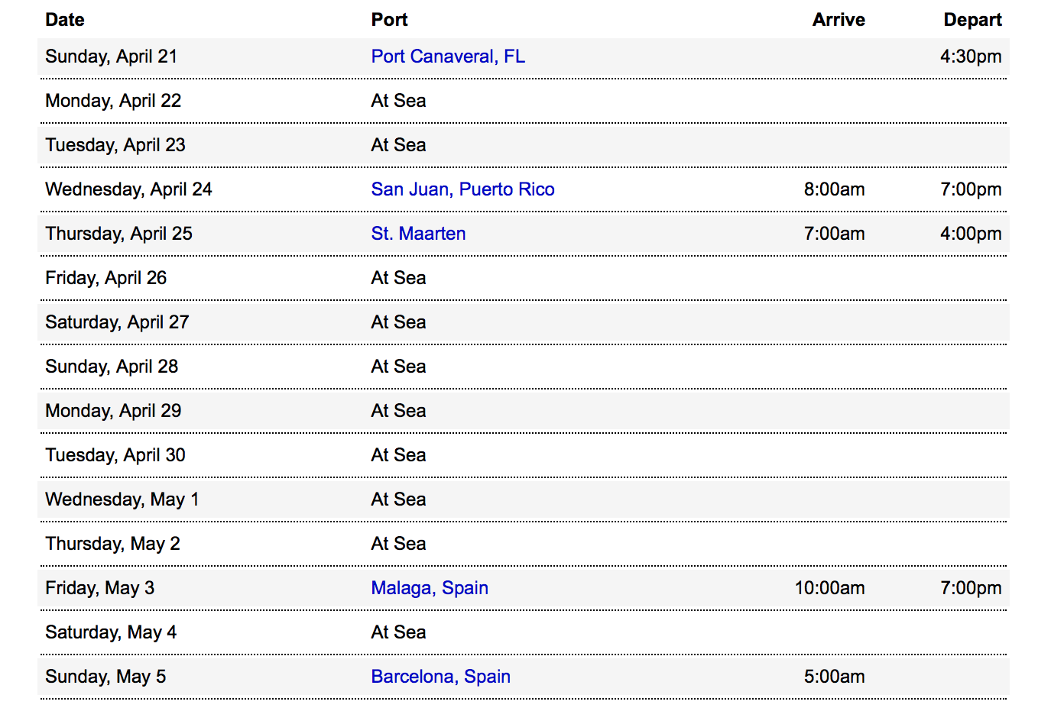This screenshot has width=1064, height=724.
Task: Select the 4:30pm departure time
Action: pos(971,57)
